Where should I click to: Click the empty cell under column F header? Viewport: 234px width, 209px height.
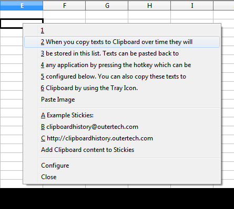coord(64,15)
